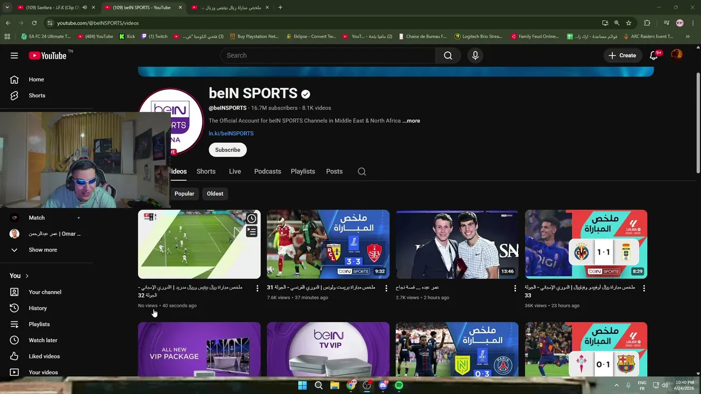Open Chrome extensions puzzle icon
Screen dimensions: 701x394
647,23
